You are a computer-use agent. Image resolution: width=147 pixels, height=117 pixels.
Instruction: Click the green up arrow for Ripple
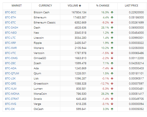tap(112, 43)
